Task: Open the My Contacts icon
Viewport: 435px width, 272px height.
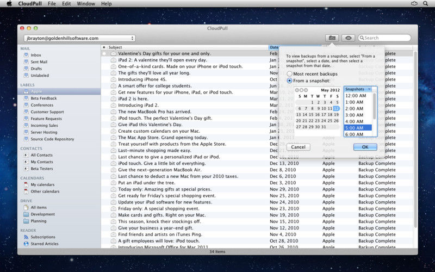Action: pos(26,162)
